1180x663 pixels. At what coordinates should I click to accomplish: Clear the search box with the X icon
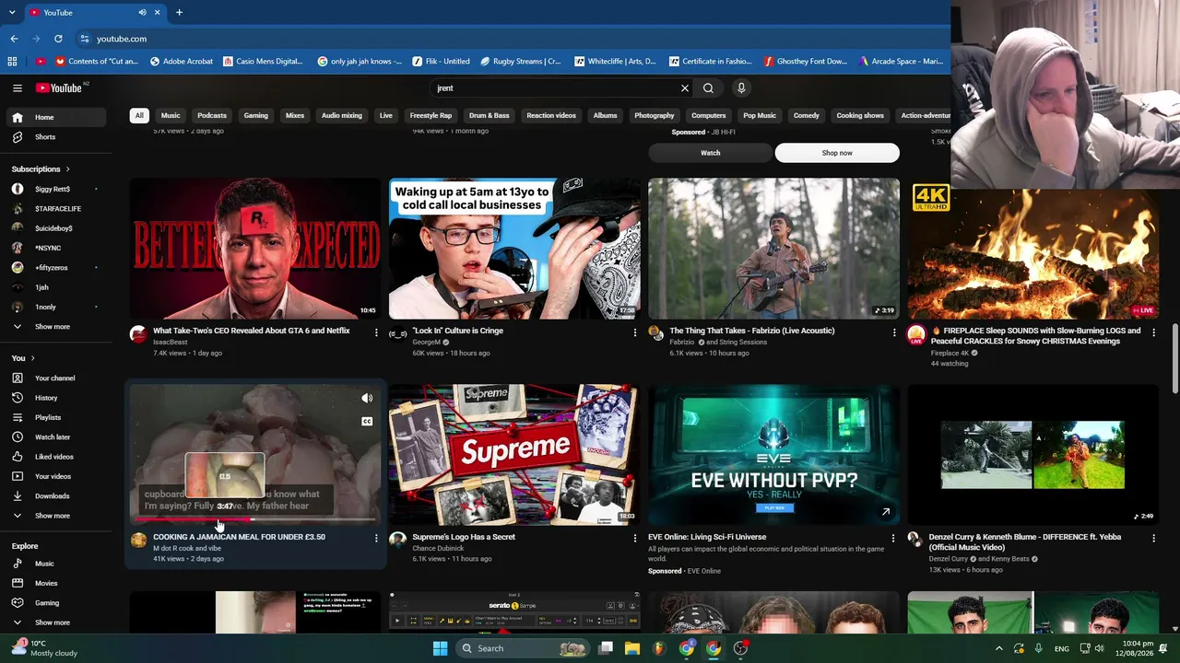tap(685, 88)
